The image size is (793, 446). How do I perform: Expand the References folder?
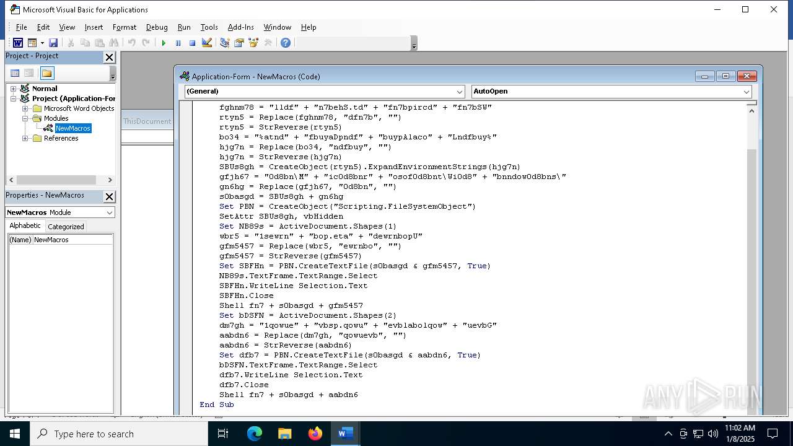coord(25,138)
